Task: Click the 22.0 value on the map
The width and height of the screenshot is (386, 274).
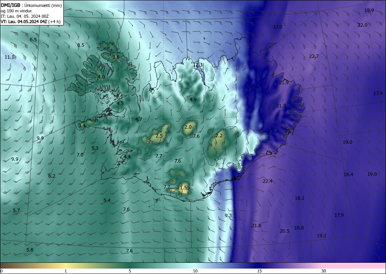Action: [362, 25]
